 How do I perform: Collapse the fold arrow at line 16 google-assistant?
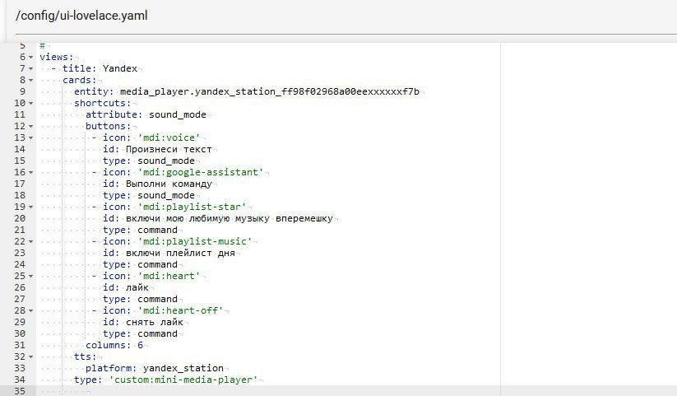click(30, 173)
